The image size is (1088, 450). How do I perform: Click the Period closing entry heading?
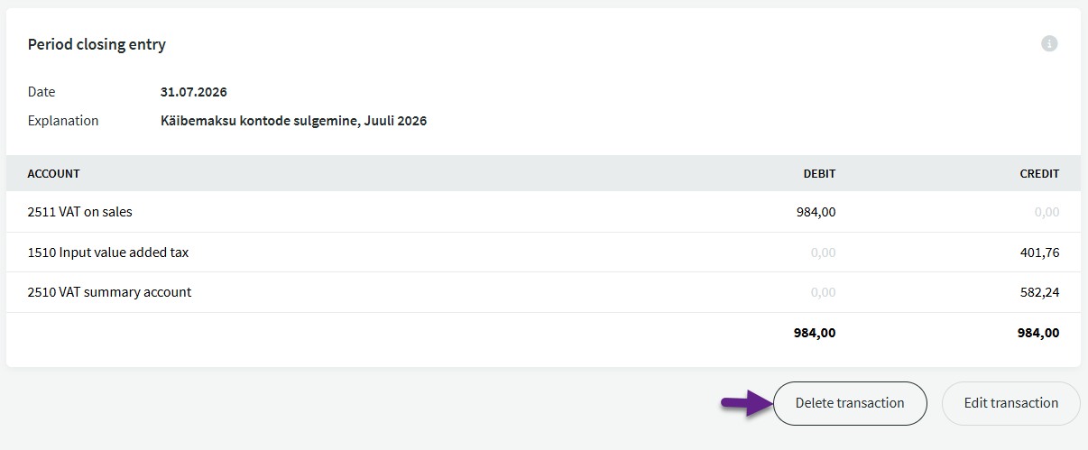tap(97, 44)
